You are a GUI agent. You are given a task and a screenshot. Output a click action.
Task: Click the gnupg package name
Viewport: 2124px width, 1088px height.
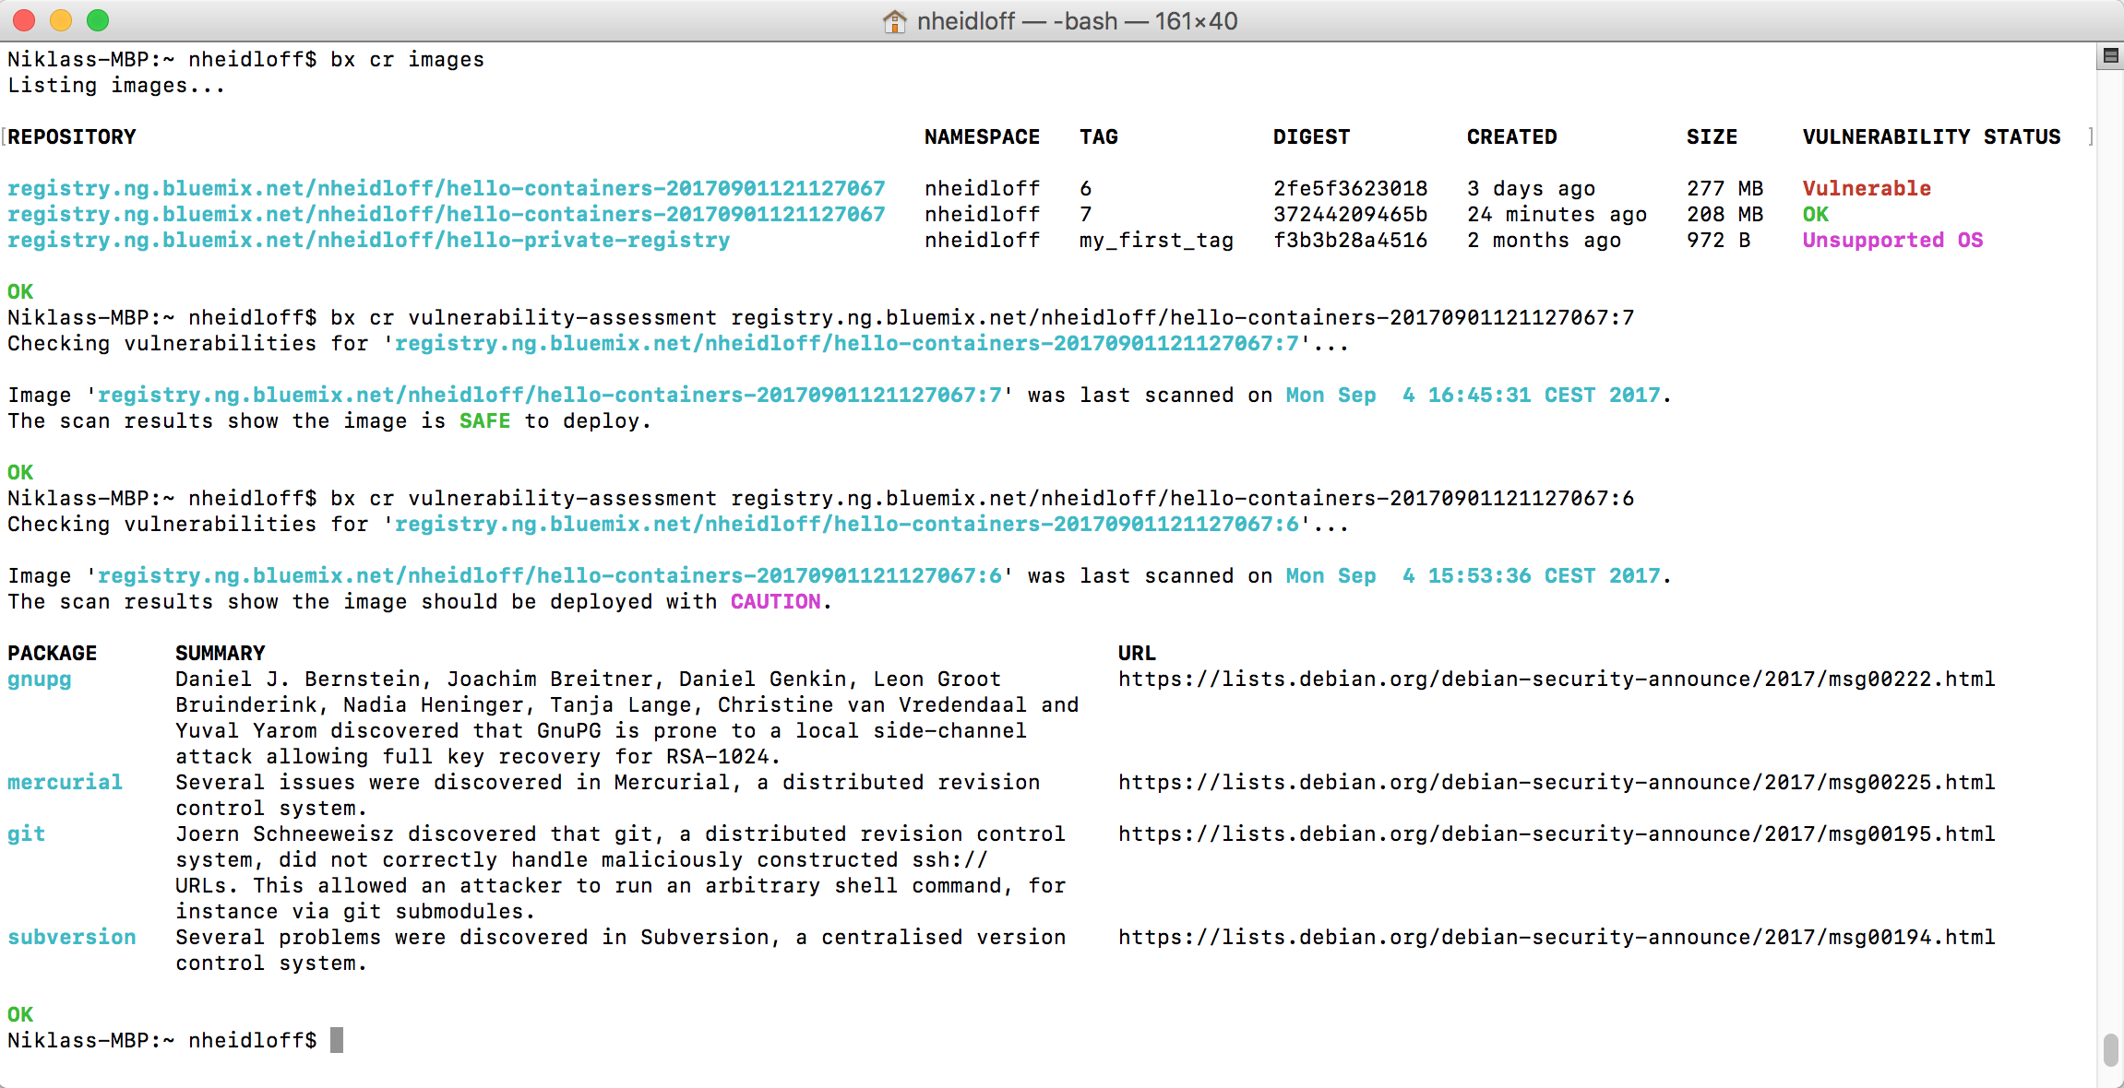tap(40, 680)
